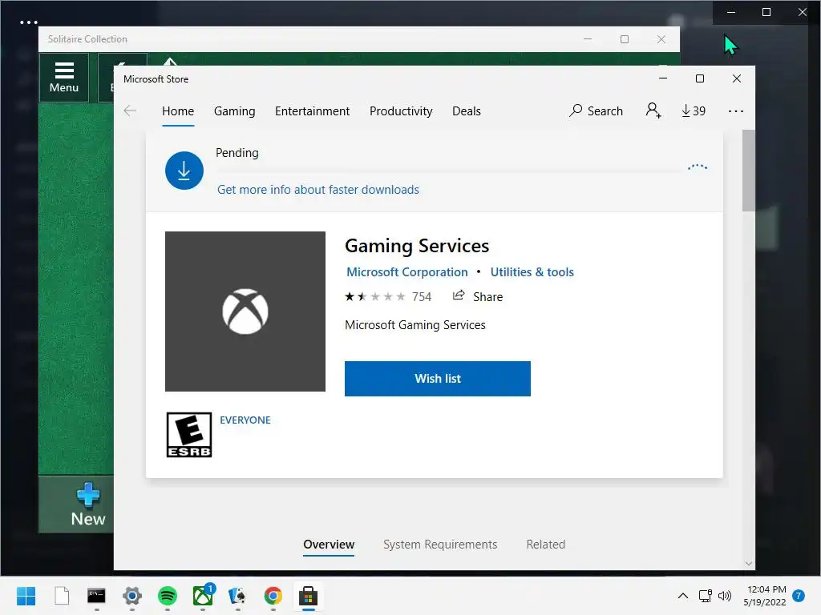821x615 pixels.
Task: Open the Entertainment tab
Action: [312, 111]
